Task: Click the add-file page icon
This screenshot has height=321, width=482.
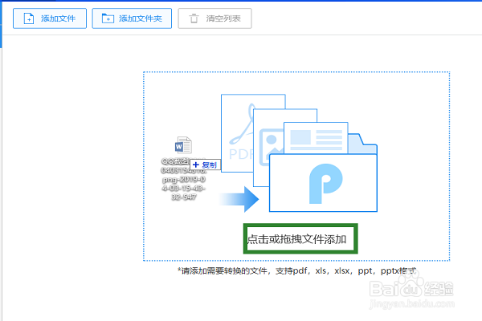Action: point(29,18)
